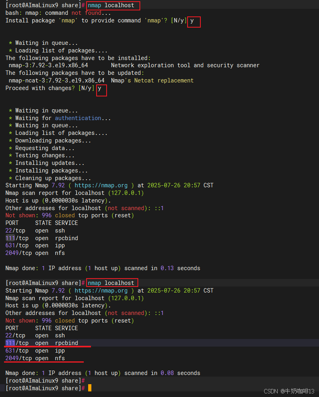Click 'Other addresses for localhost' in first scan
This screenshot has height=397, width=319.
pos(53,208)
